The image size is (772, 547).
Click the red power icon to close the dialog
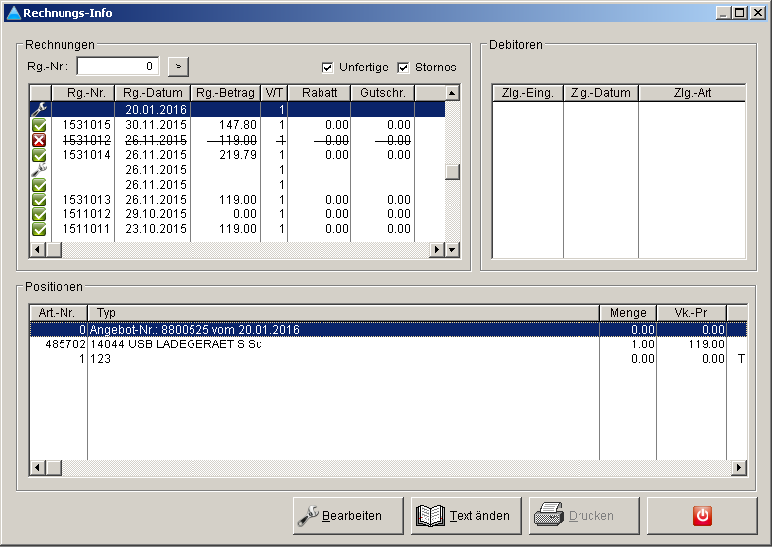click(703, 516)
